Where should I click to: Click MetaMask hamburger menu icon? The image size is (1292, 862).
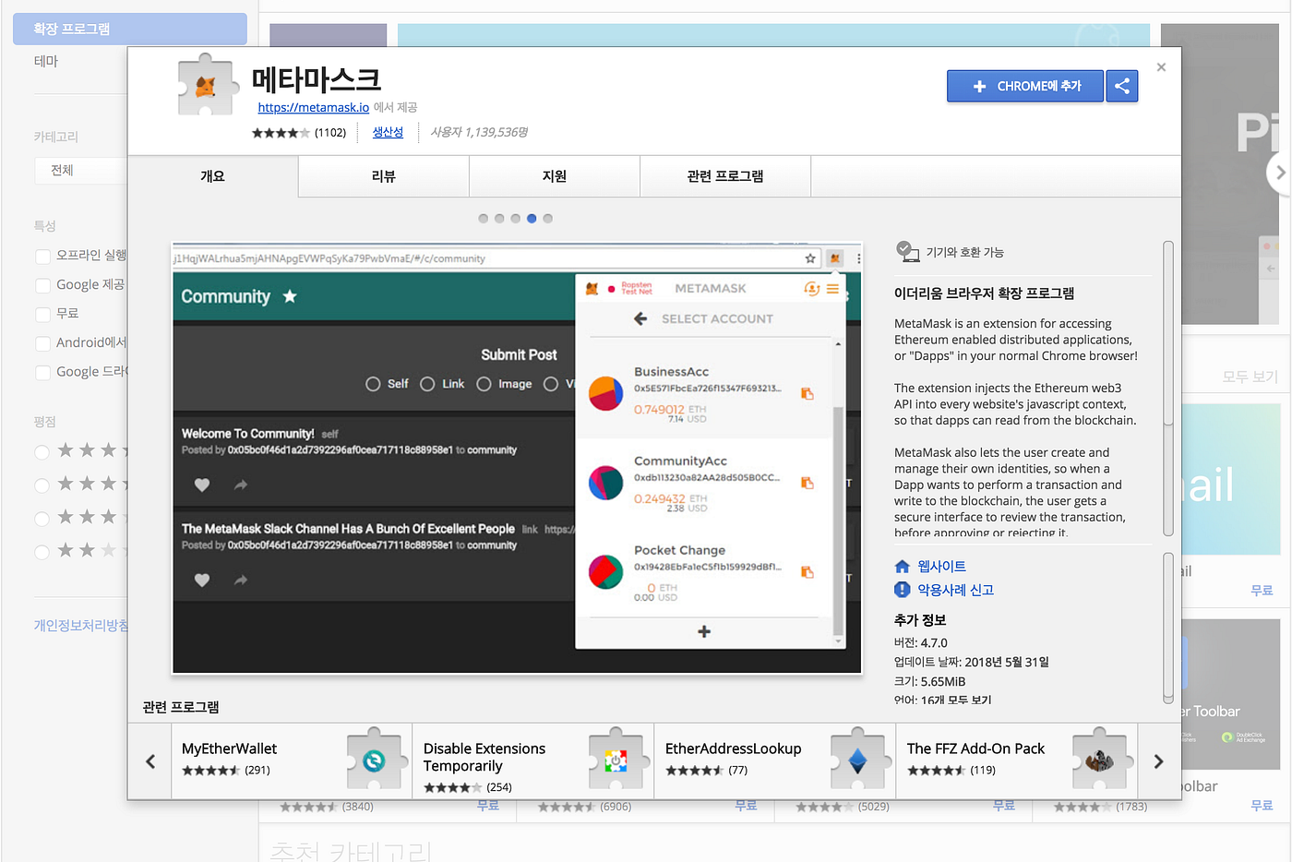[832, 289]
